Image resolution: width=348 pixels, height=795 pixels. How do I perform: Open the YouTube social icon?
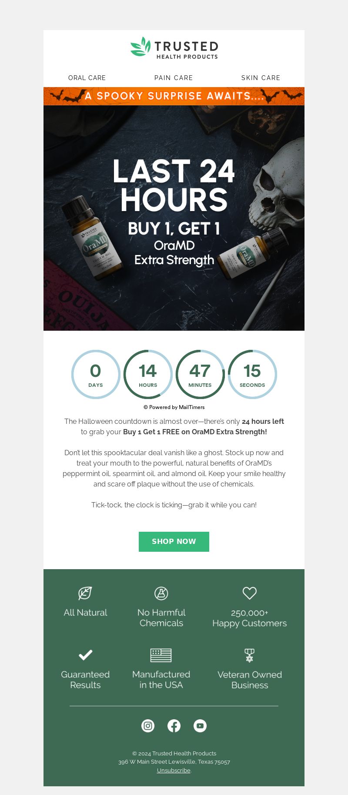200,726
